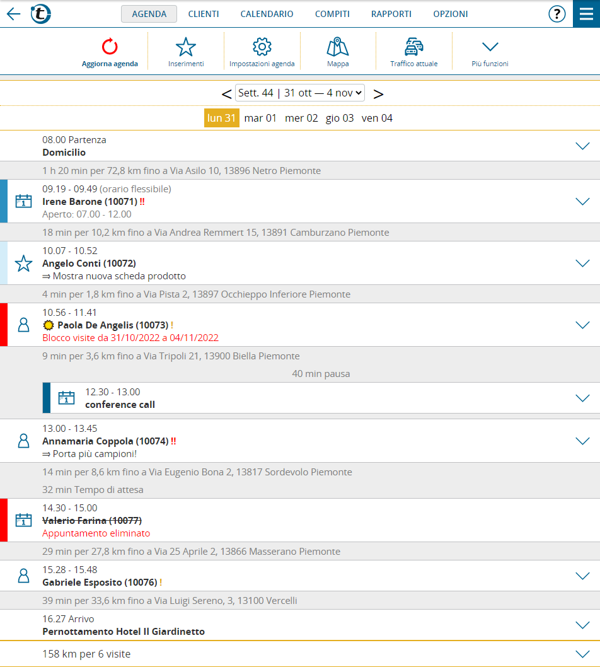The width and height of the screenshot is (600, 667).
Task: Show Traffico attuale cars icon
Action: tap(413, 47)
